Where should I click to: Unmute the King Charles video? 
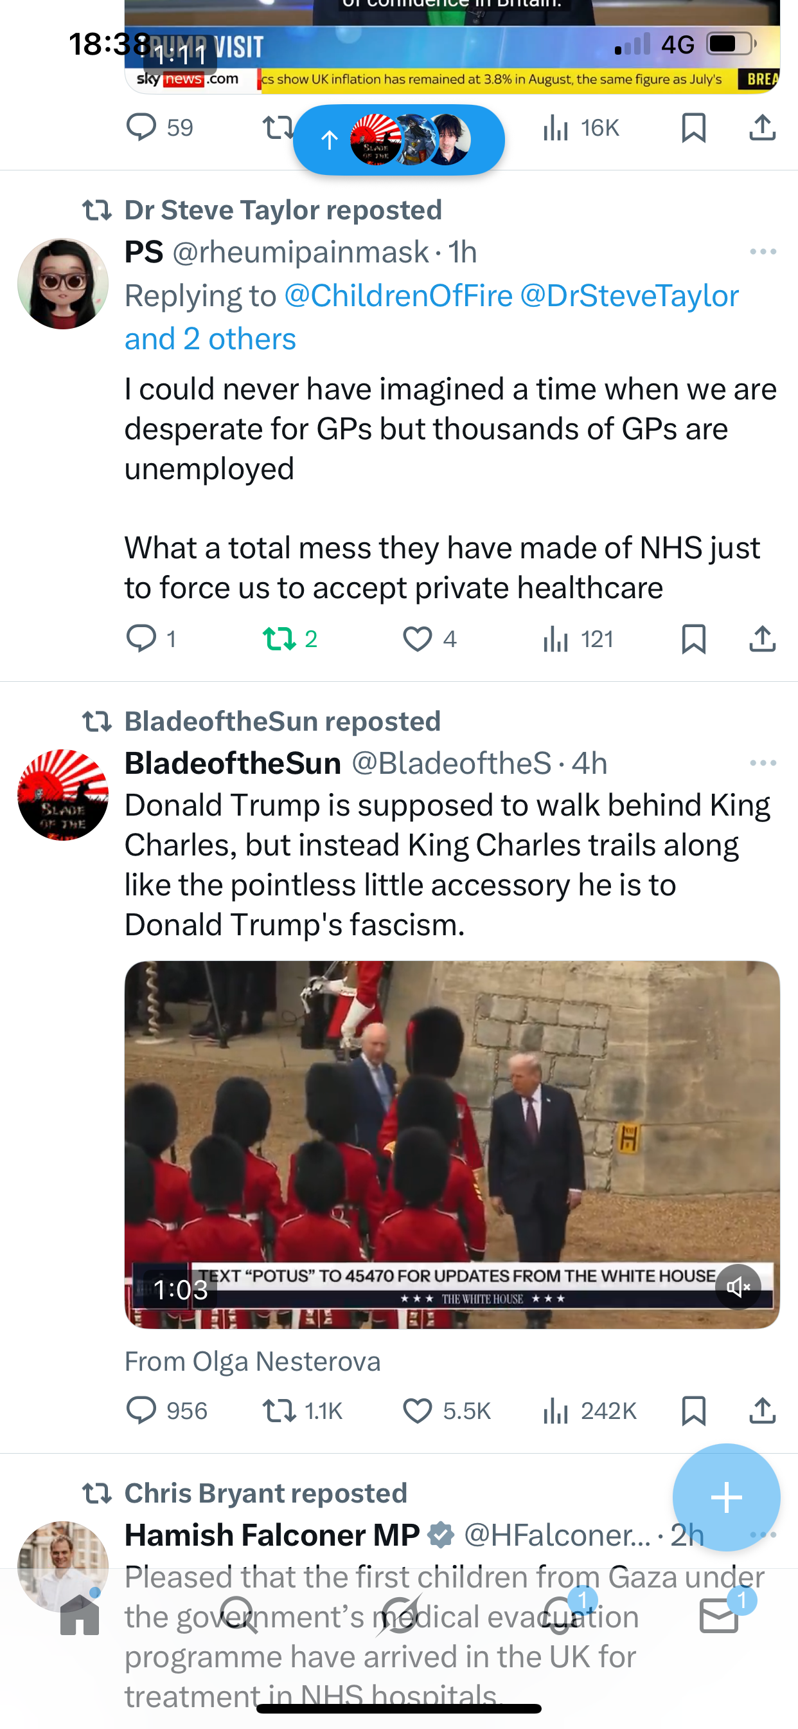click(x=738, y=1286)
